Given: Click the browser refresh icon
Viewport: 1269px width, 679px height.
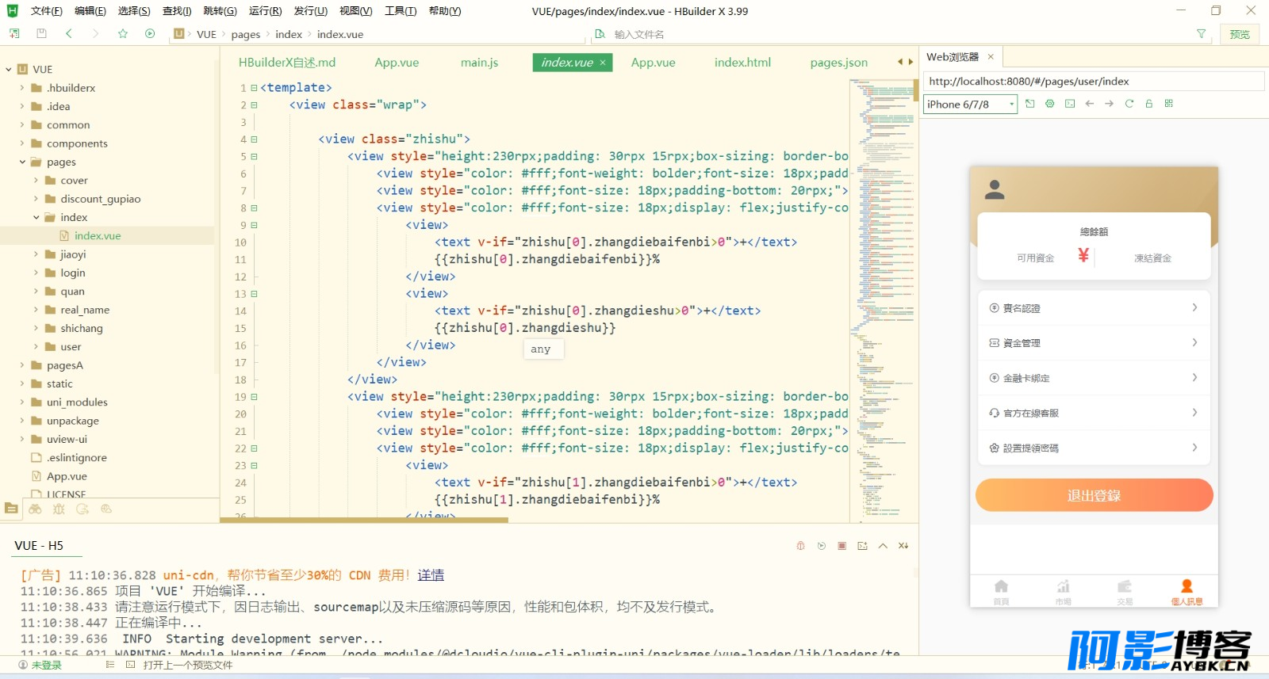Looking at the screenshot, I should [x=1129, y=104].
